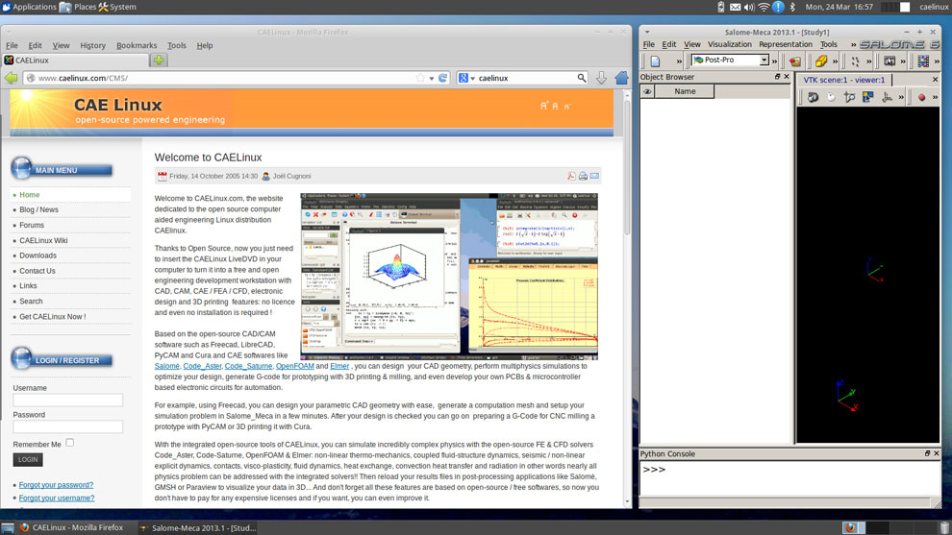The height and width of the screenshot is (535, 952).
Task: Open Firefox Bookmarks menu
Action: (137, 45)
